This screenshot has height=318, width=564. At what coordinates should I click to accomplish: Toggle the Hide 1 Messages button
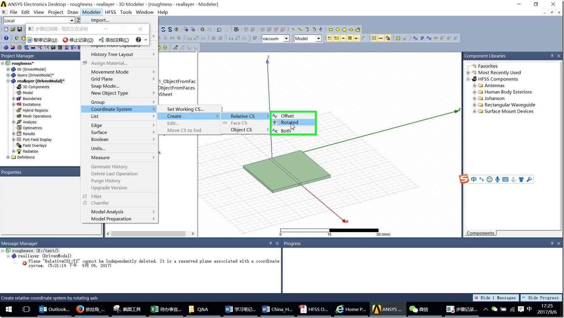tap(495, 298)
